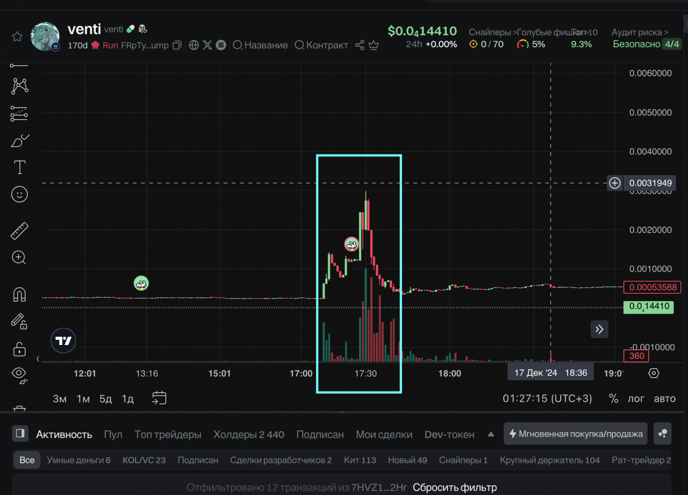This screenshot has width=688, height=495.
Task: Set chart range to 1д
Action: click(x=127, y=399)
